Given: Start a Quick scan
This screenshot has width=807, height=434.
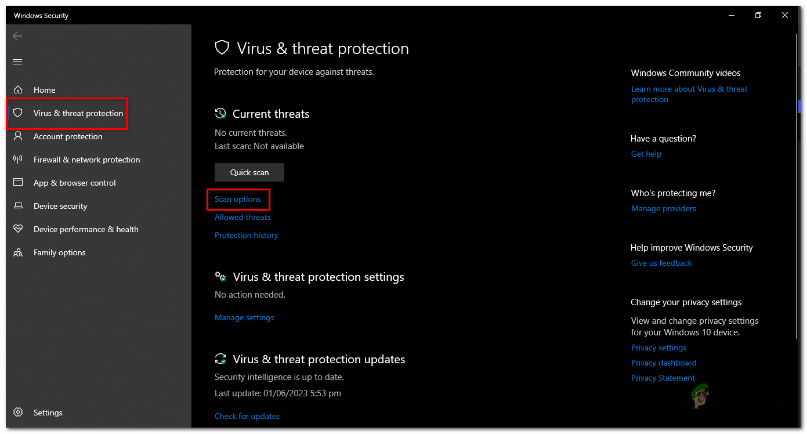Looking at the screenshot, I should coord(249,172).
